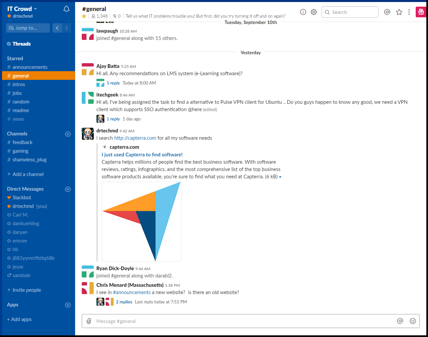Open the gaming channel

(x=20, y=151)
